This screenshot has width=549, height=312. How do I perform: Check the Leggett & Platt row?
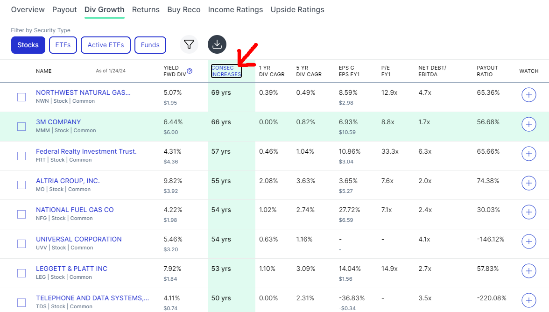(21, 273)
